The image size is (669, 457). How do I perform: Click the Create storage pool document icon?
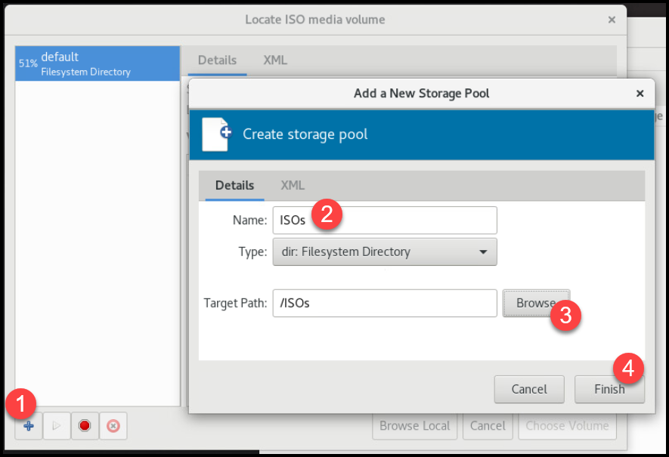216,134
